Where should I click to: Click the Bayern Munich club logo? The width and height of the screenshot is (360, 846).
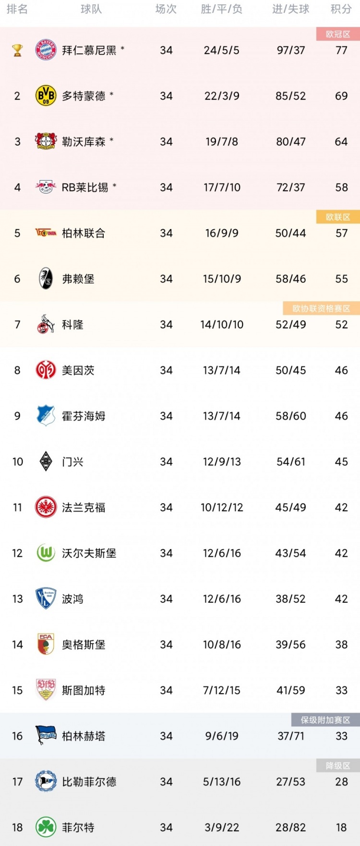[46, 50]
